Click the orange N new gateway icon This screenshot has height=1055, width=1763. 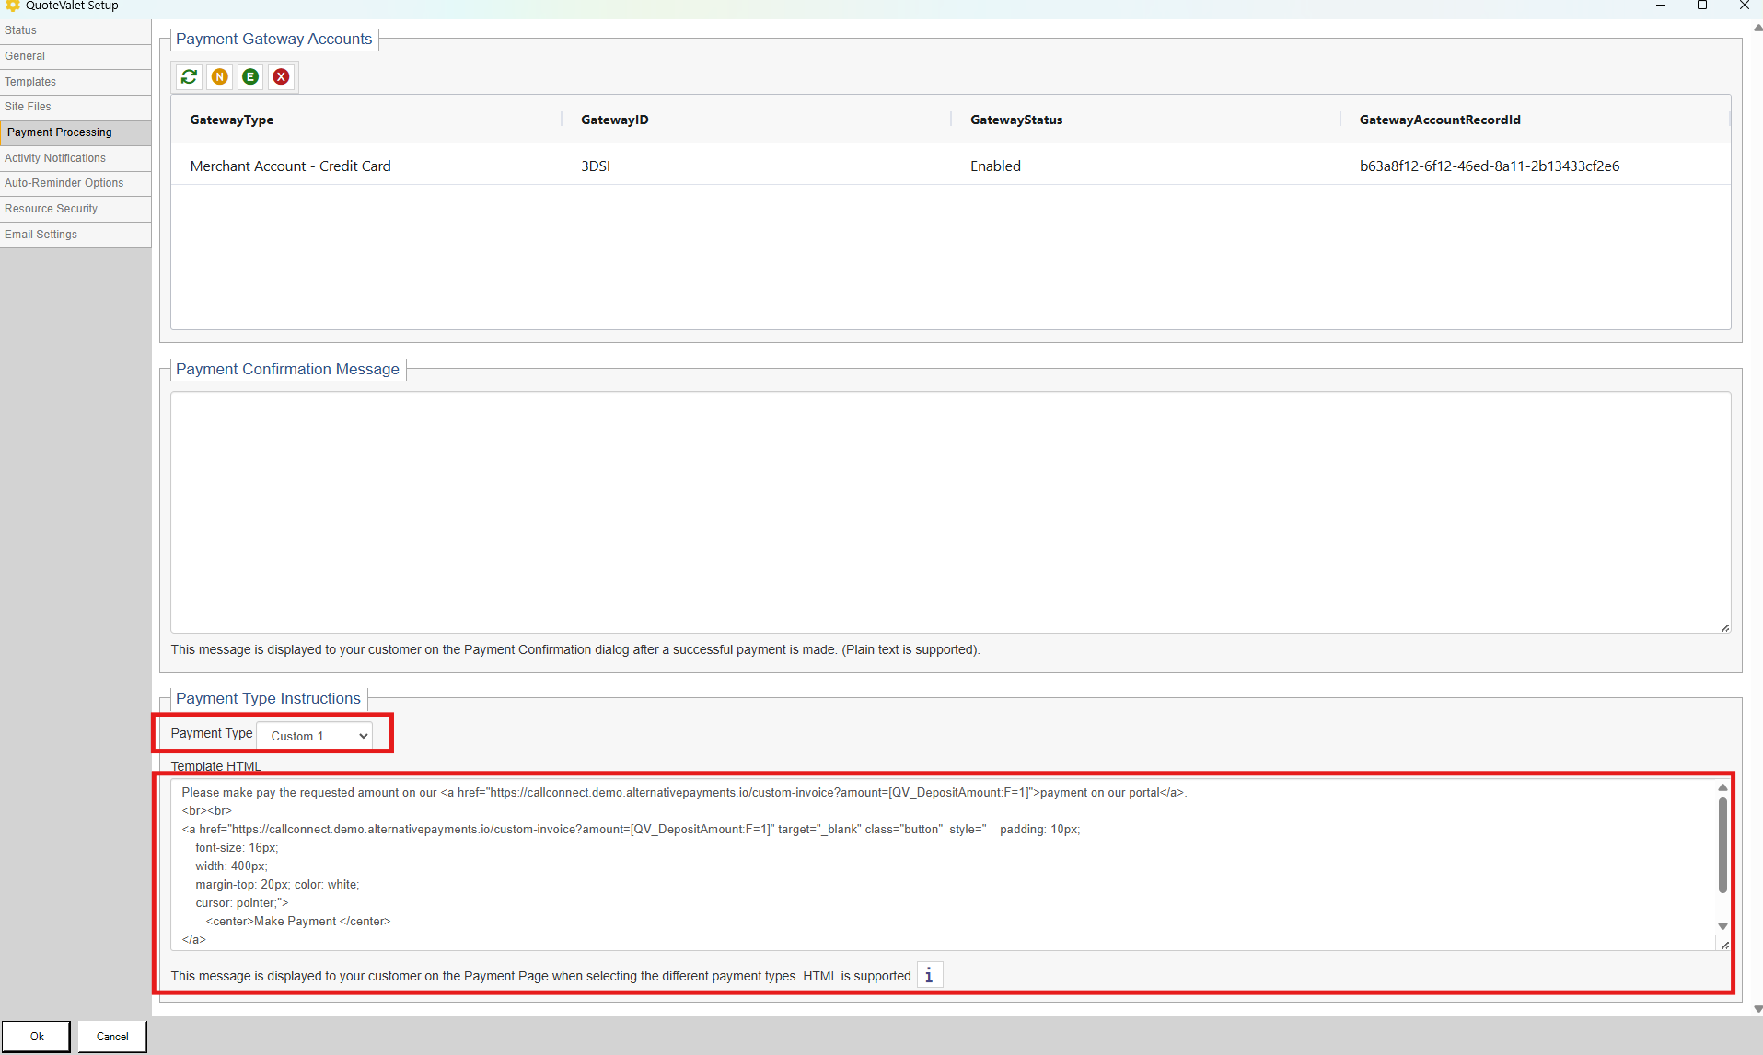click(220, 77)
